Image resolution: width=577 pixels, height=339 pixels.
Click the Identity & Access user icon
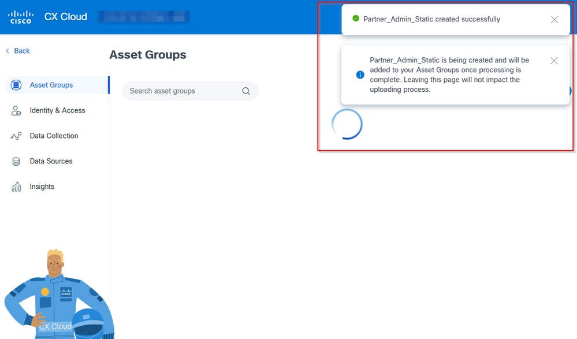[16, 110]
